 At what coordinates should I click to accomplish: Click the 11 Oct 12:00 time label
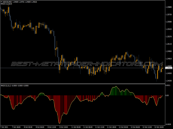pos(100,127)
